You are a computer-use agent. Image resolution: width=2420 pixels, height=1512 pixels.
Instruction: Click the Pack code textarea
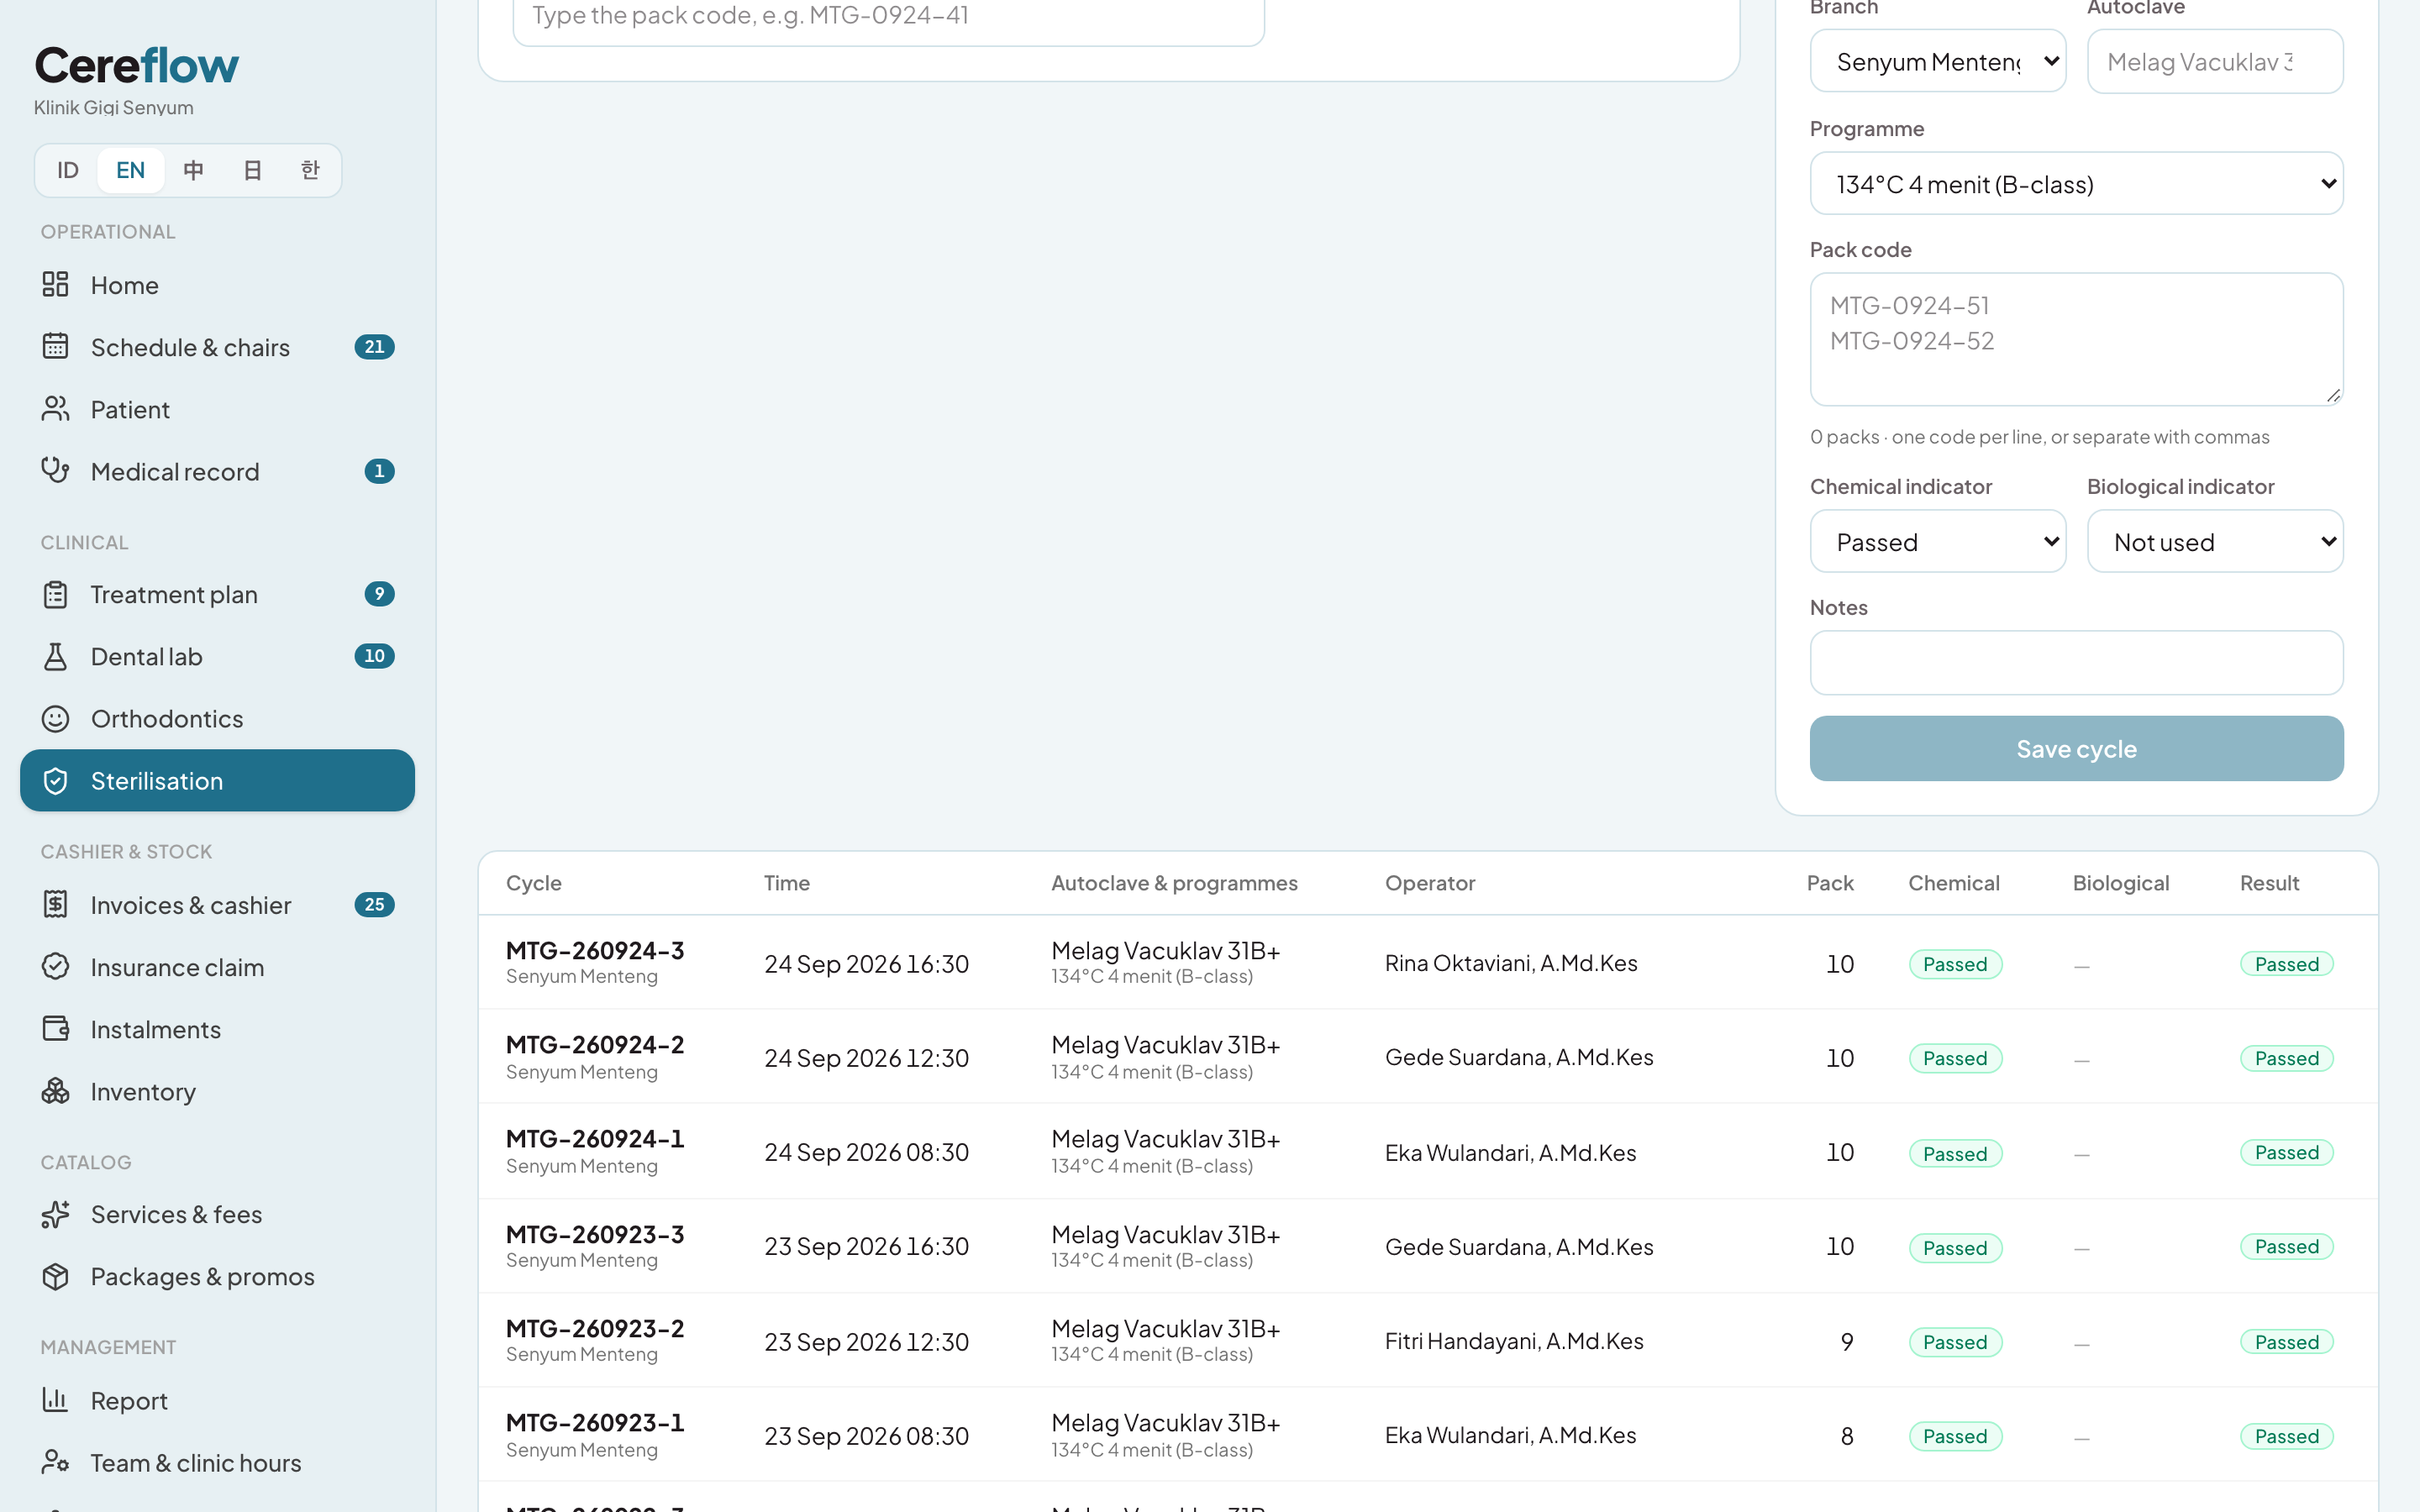(x=2076, y=339)
